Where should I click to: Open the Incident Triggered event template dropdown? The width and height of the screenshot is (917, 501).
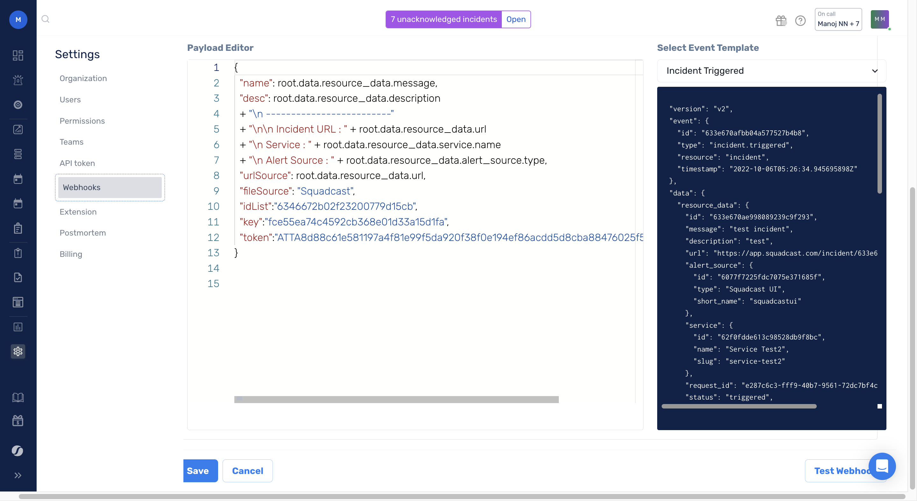[x=771, y=71]
